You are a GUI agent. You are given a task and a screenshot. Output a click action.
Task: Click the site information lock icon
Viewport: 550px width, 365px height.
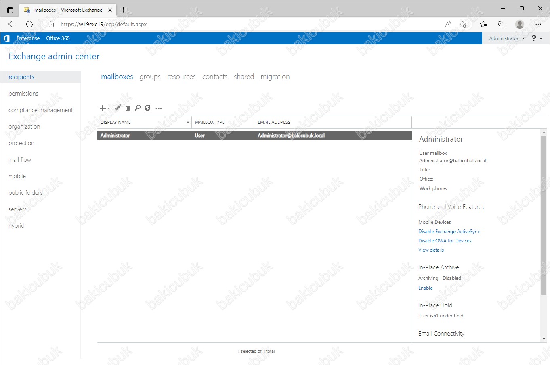click(51, 24)
